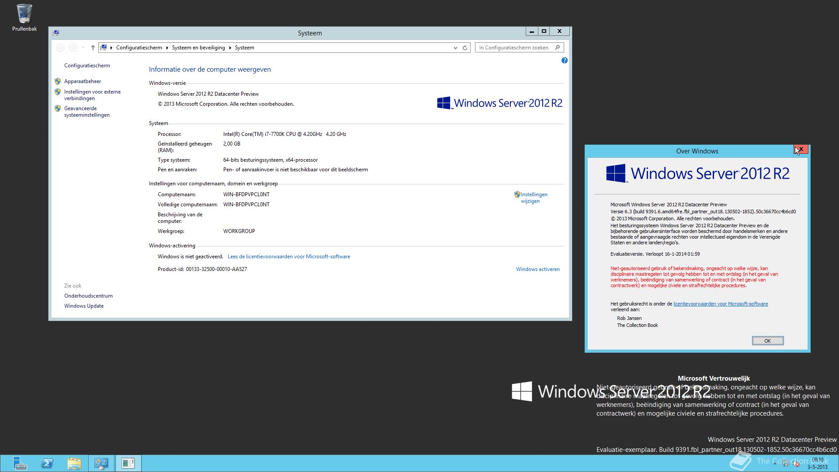Select processor text Intel Core i7-7700K

pyautogui.click(x=284, y=134)
